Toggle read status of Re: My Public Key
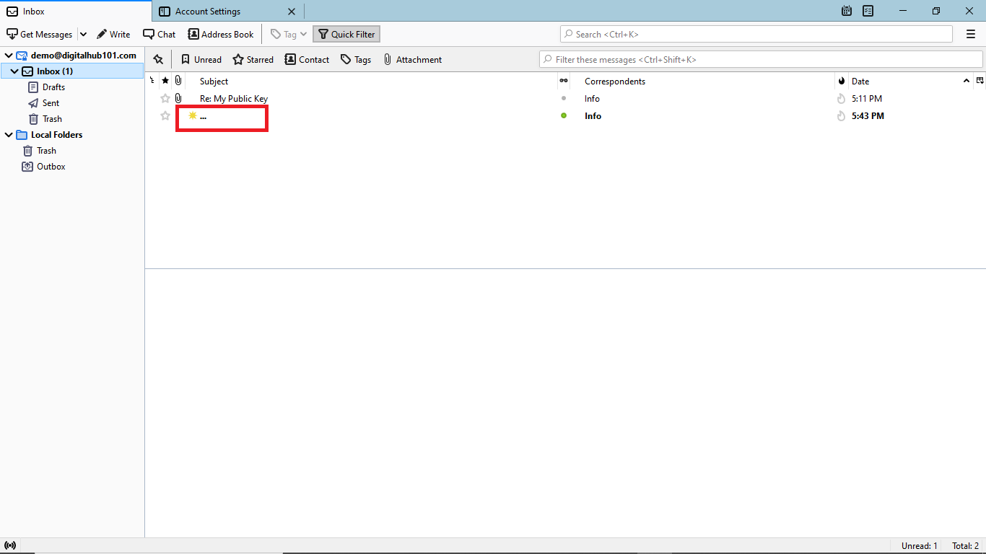This screenshot has height=554, width=986. coord(564,98)
